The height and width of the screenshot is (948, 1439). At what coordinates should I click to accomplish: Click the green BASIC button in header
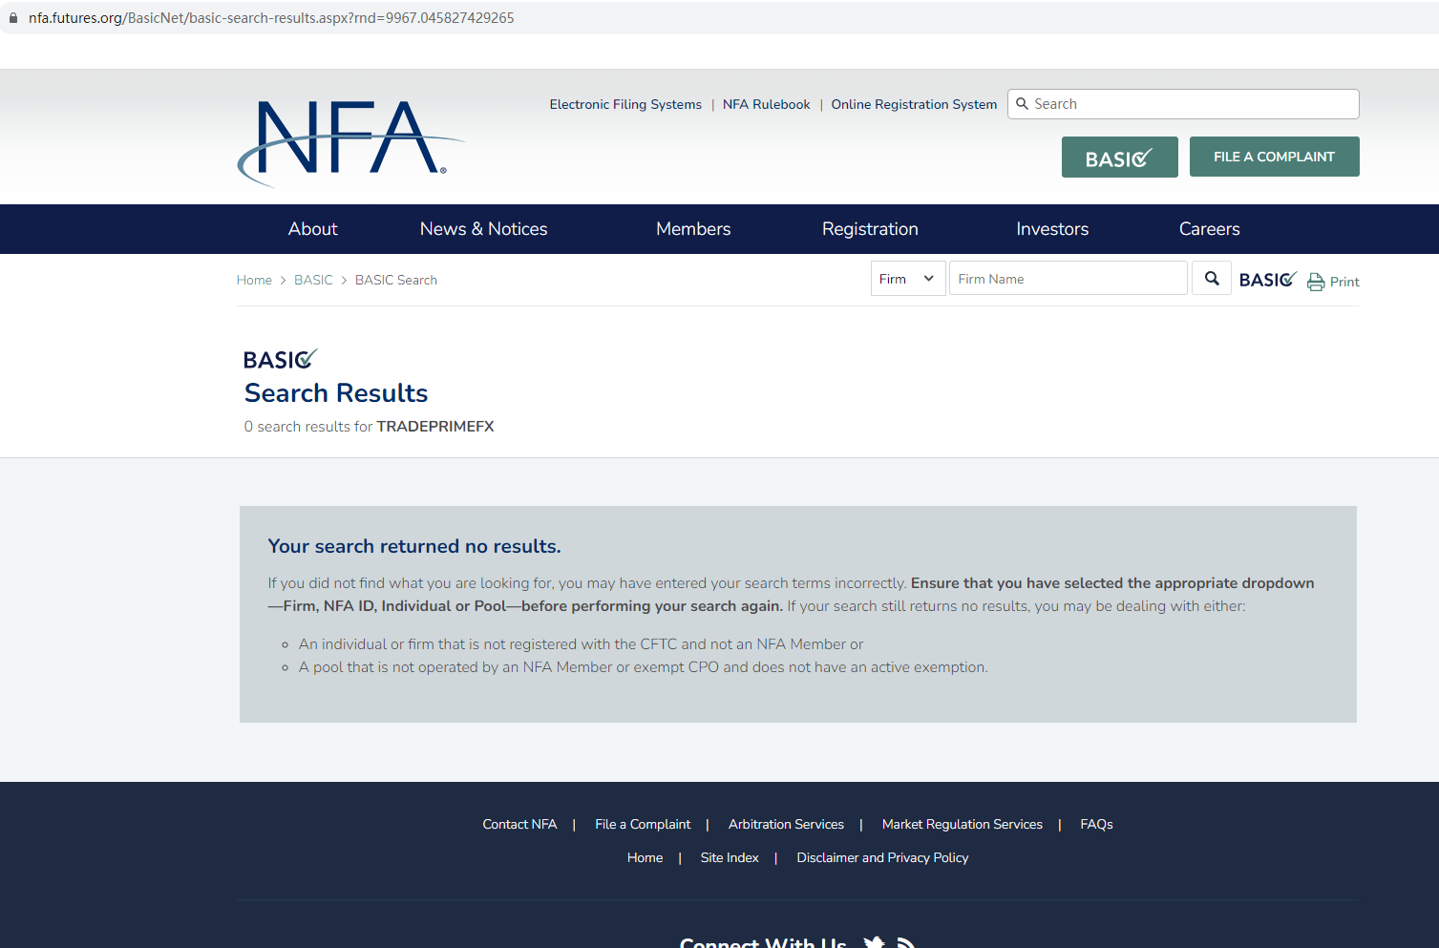[1119, 158]
